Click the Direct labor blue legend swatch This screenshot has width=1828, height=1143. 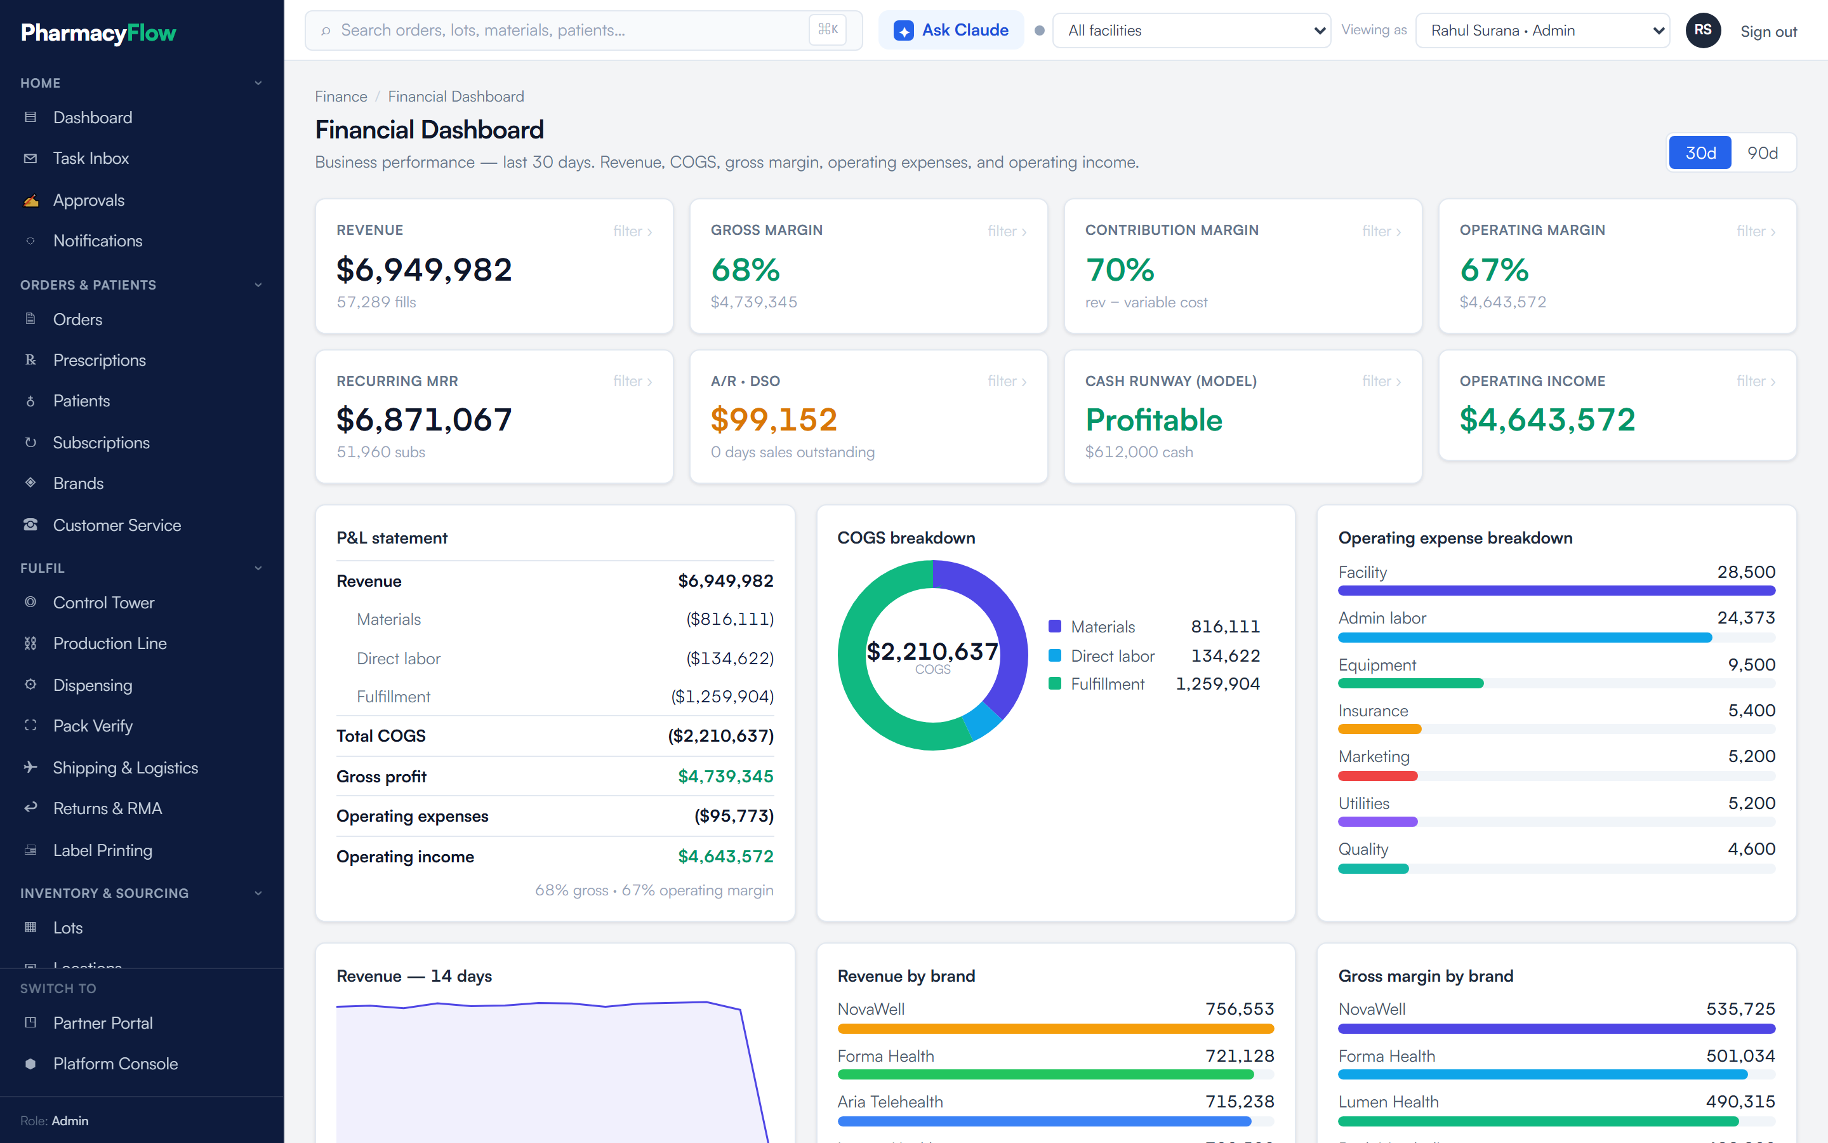coord(1054,655)
